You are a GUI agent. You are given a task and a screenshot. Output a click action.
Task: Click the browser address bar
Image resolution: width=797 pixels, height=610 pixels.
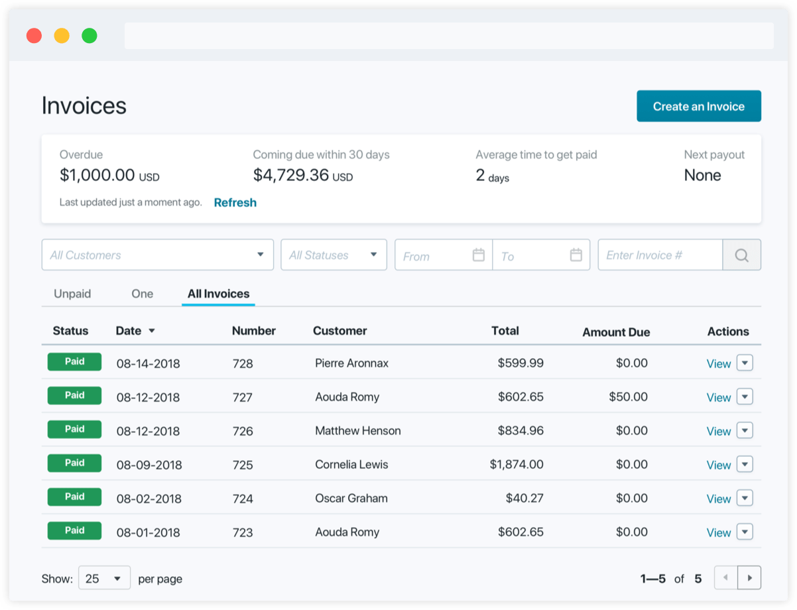click(x=449, y=36)
